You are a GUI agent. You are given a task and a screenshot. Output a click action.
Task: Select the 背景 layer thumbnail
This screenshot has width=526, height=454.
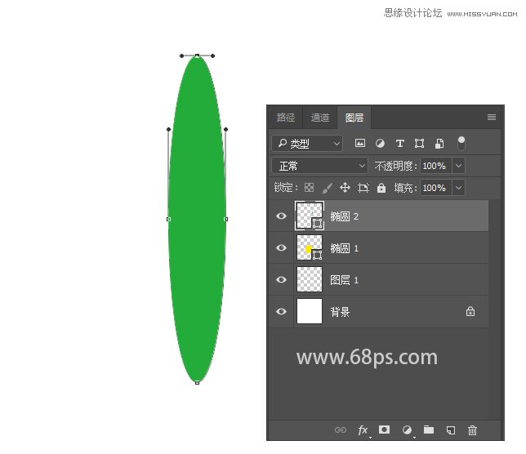(x=310, y=311)
